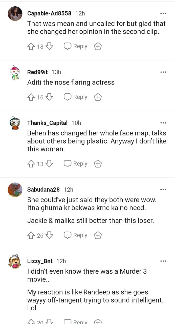The width and height of the screenshot is (175, 324).
Task: Open more options for Capable-Ad8558's comment
Action: (163, 13)
